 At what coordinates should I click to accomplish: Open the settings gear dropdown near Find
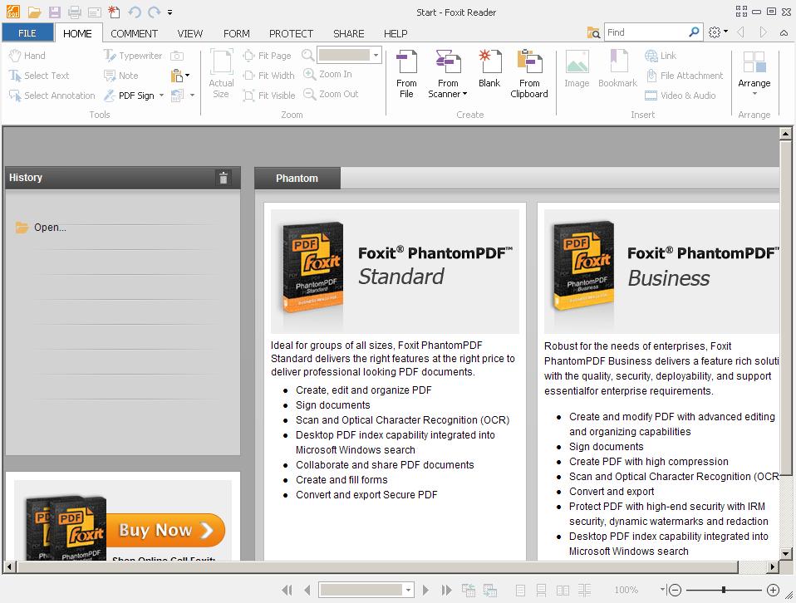pos(718,32)
